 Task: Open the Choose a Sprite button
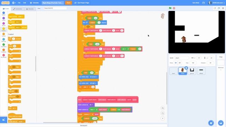pyautogui.click(x=211, y=123)
